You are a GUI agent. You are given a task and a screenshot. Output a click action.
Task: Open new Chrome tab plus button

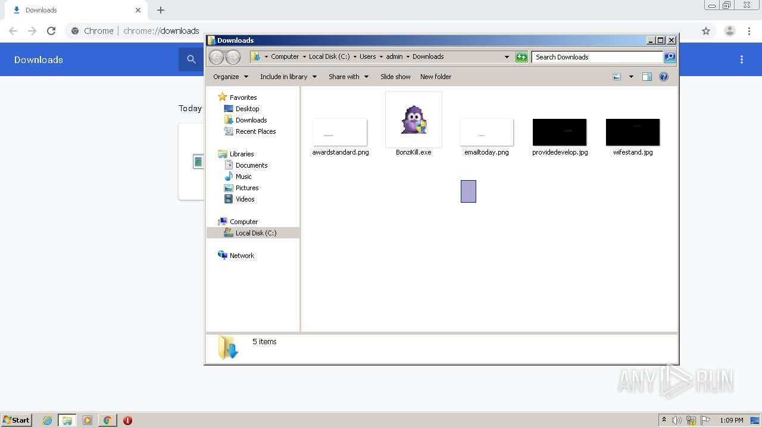[161, 10]
